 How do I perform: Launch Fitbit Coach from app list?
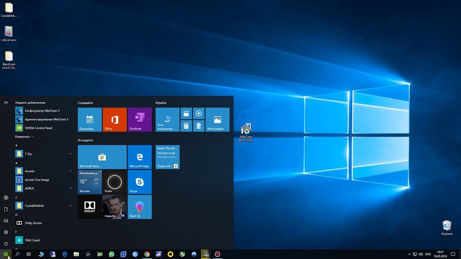tap(44, 240)
